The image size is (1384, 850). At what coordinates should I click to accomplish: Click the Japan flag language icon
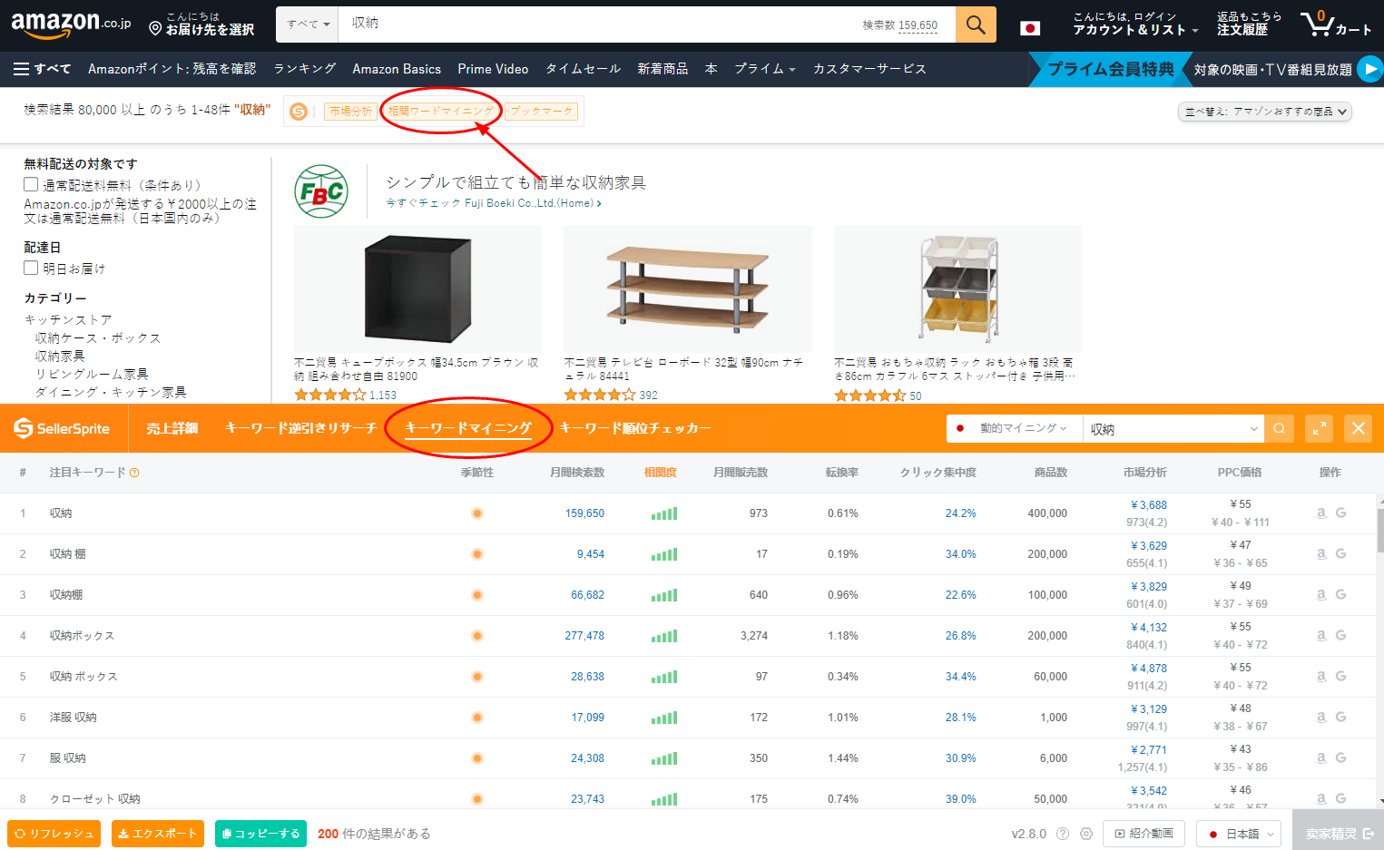coord(1030,27)
